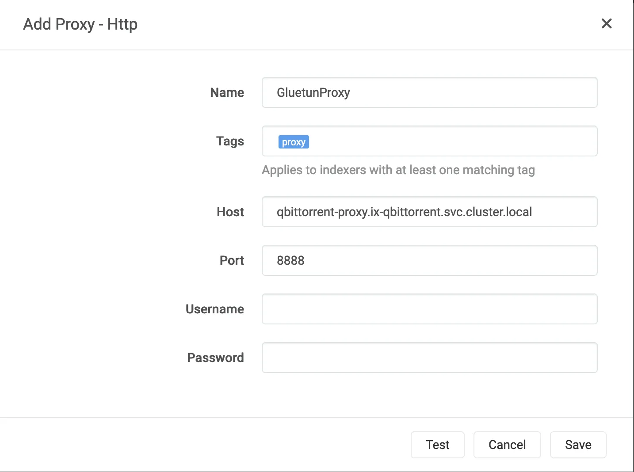Click the Test button
634x472 pixels.
click(437, 445)
